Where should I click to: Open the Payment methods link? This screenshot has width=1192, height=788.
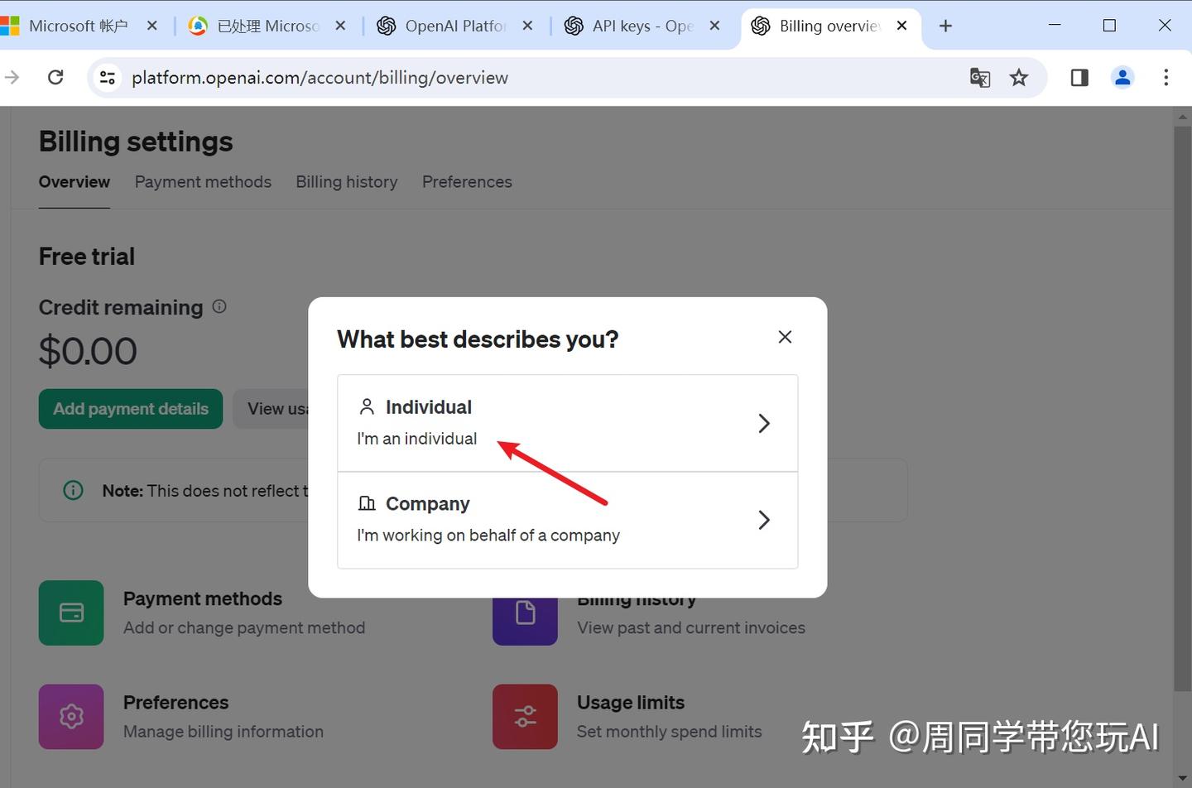(203, 598)
